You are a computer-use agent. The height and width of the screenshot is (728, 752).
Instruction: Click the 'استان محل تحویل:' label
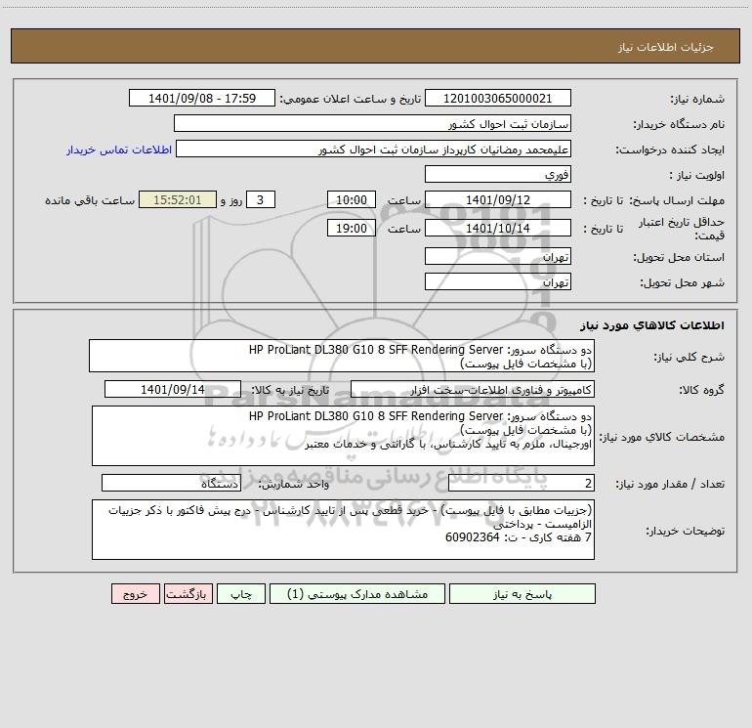679,257
